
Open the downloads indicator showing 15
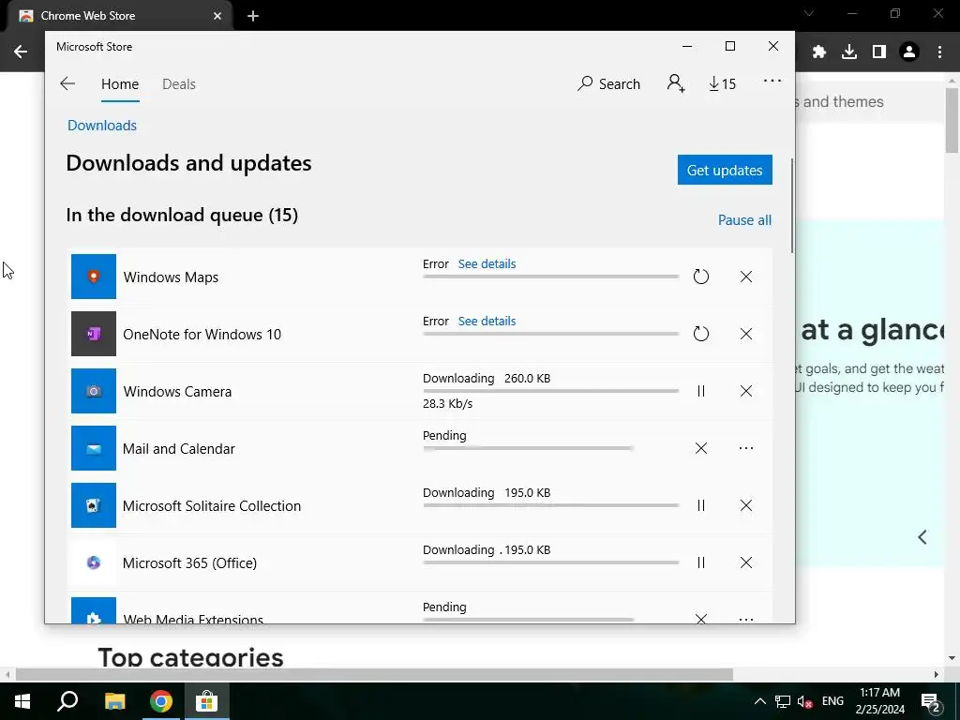[723, 83]
